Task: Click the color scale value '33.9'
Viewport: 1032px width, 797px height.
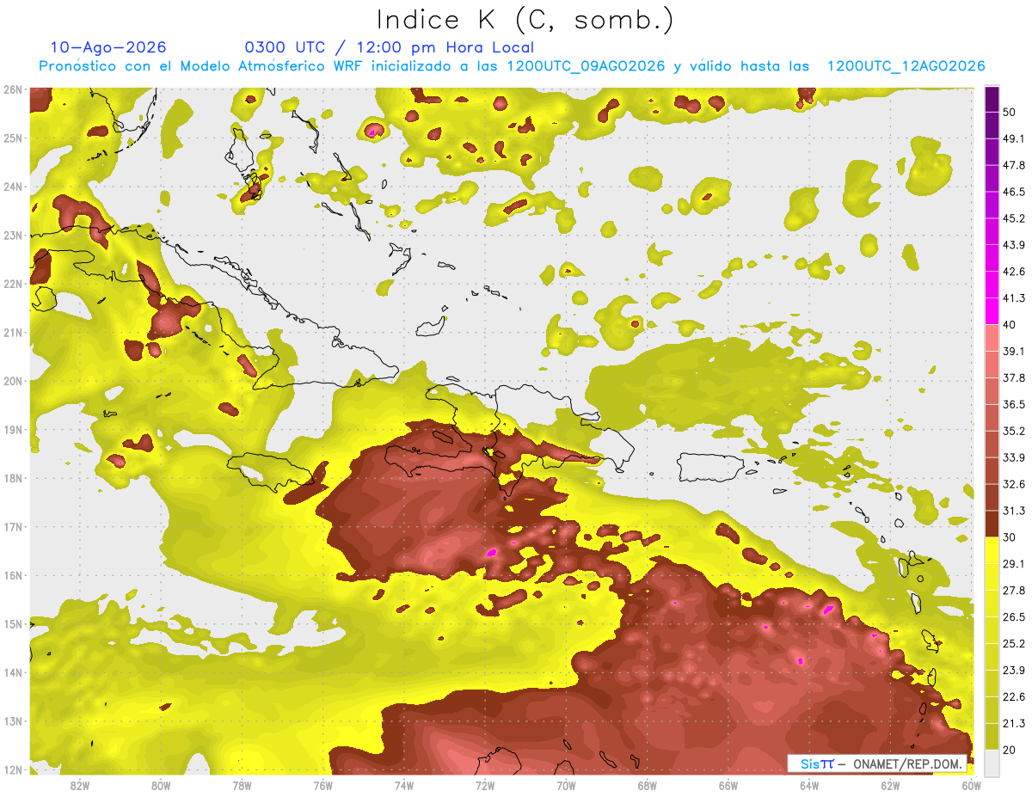Action: (1013, 457)
